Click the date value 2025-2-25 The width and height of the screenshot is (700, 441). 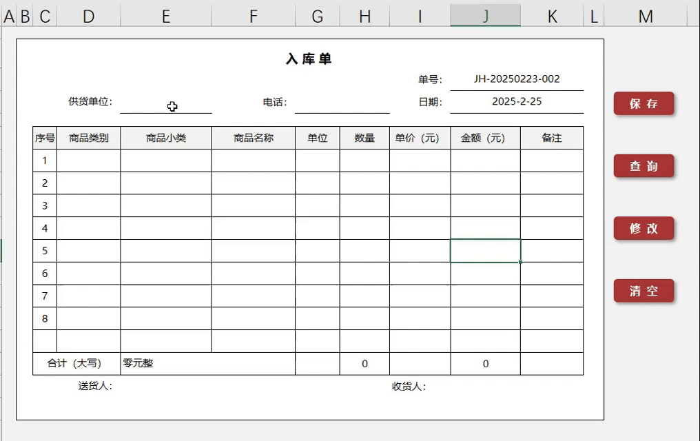point(517,102)
